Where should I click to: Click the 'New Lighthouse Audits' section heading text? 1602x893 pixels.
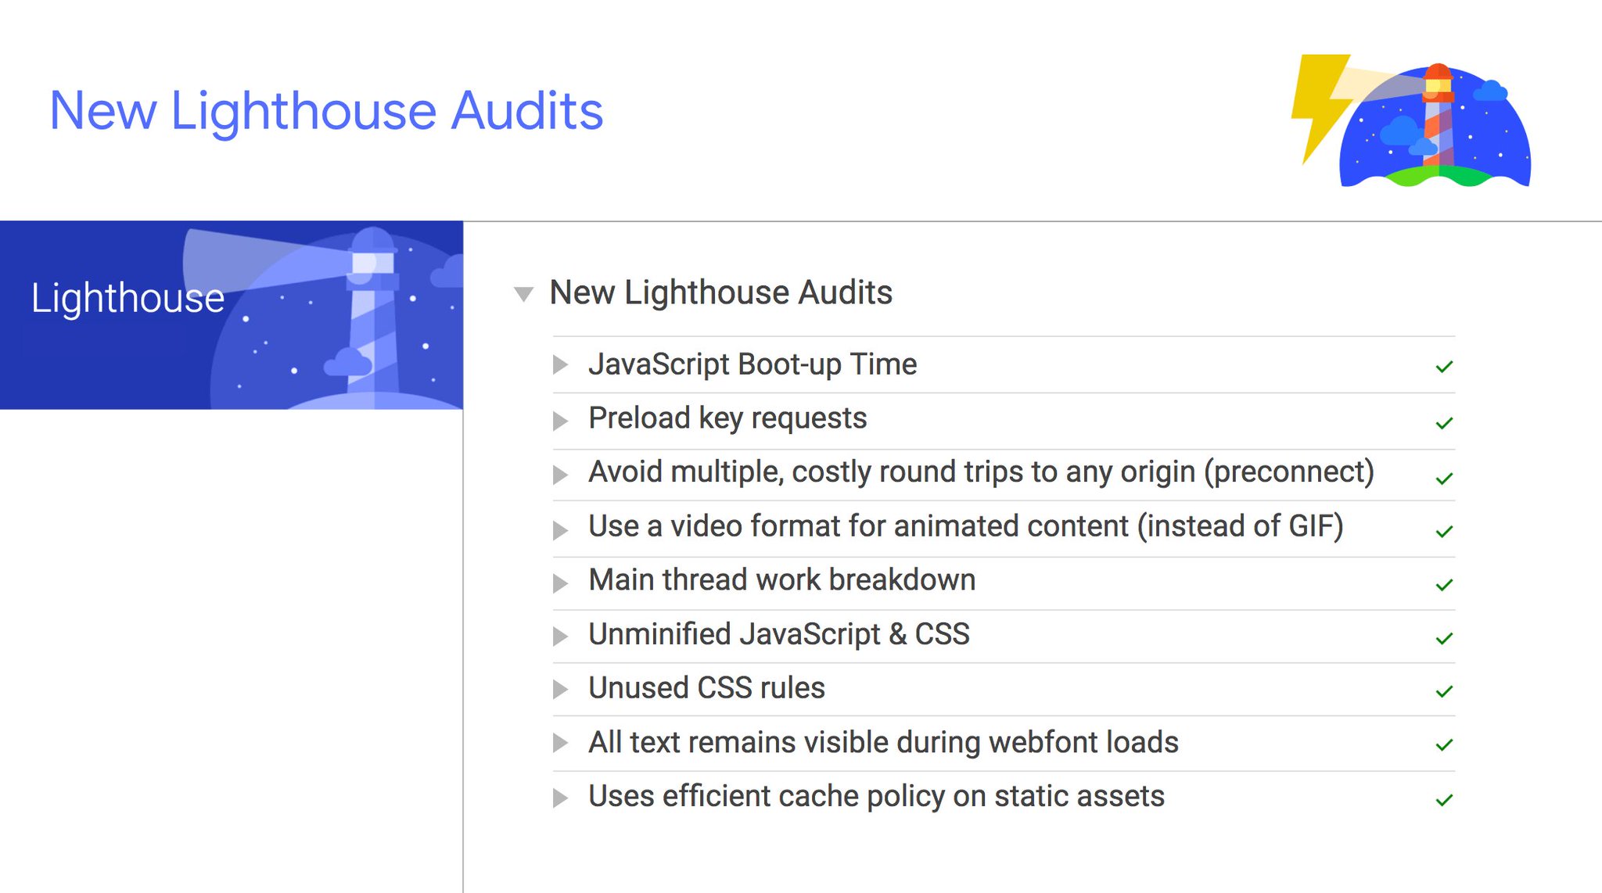pyautogui.click(x=720, y=292)
